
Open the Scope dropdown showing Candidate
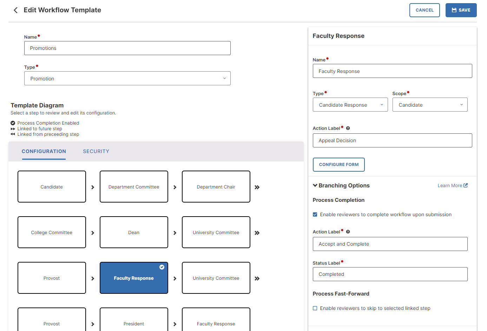pos(430,105)
